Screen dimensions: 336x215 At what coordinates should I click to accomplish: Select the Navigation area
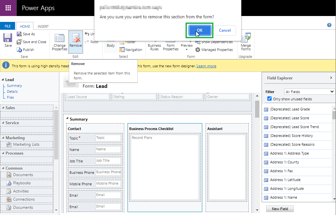pos(131,50)
